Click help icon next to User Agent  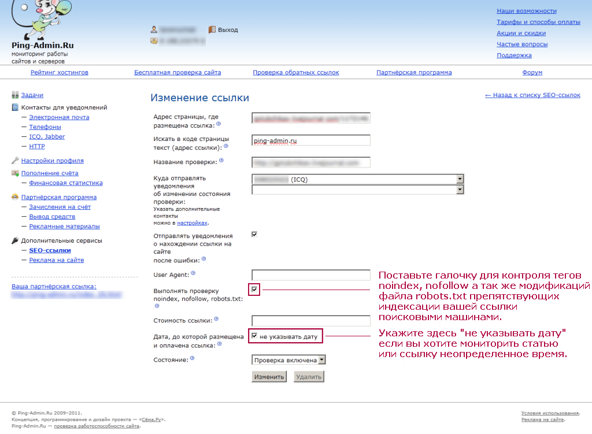(193, 273)
